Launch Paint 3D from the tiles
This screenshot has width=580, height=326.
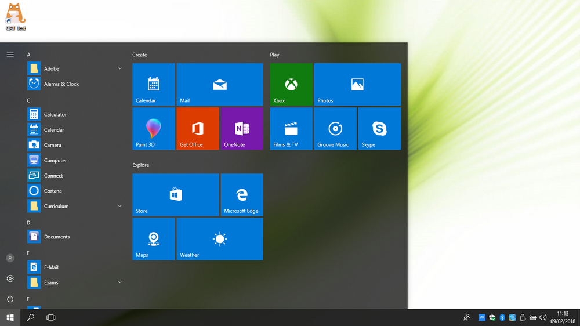pyautogui.click(x=154, y=128)
